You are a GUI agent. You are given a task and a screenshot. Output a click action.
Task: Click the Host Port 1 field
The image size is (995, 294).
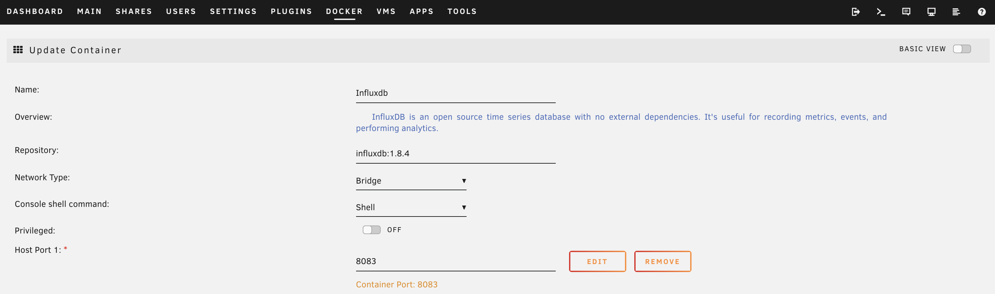coord(455,261)
